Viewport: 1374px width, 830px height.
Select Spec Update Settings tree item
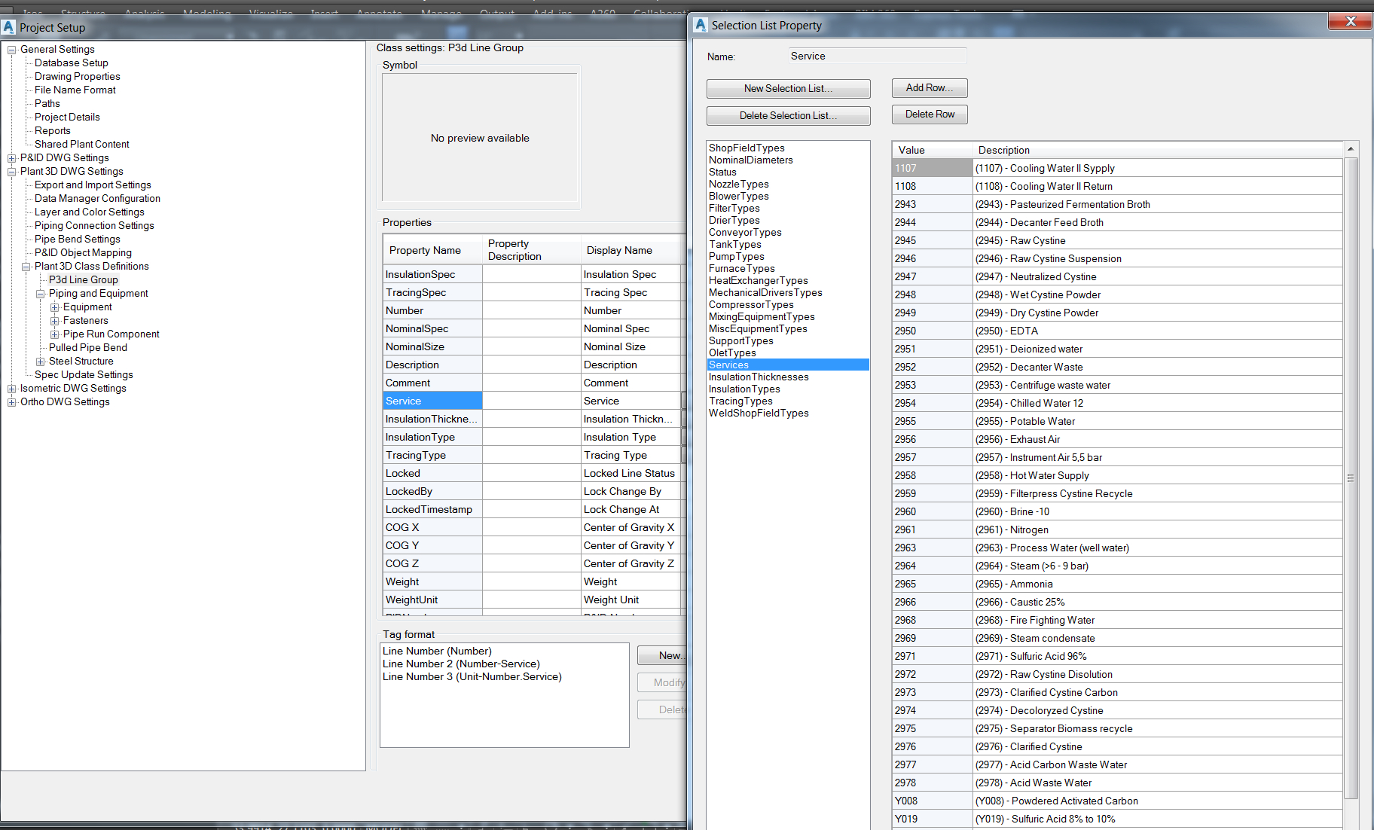pyautogui.click(x=84, y=375)
